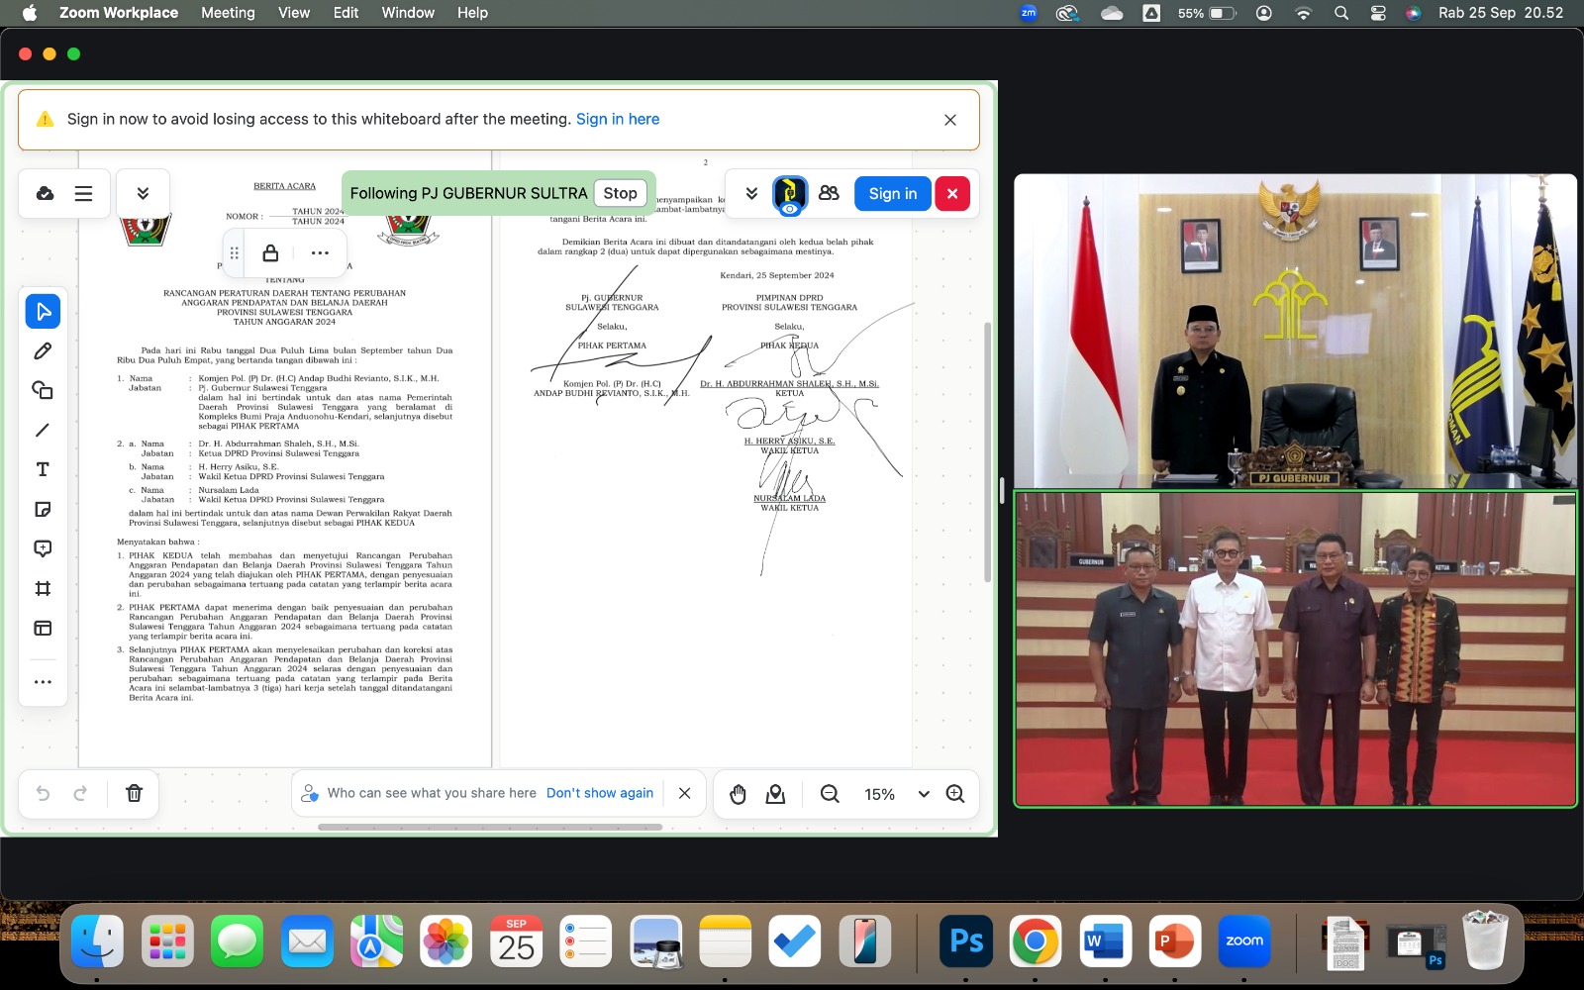Dismiss the sign-in warning banner
The image size is (1584, 990).
point(950,120)
